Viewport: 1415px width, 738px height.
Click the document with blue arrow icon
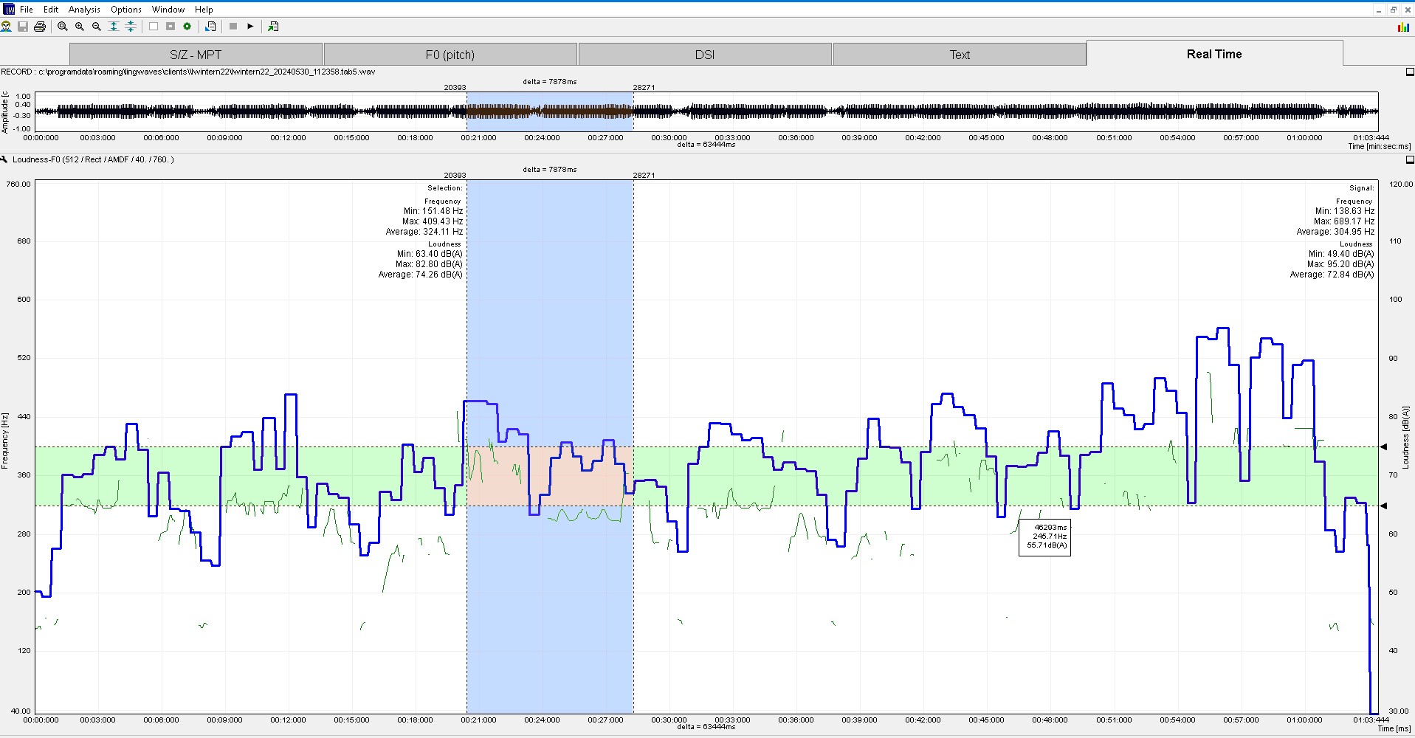pyautogui.click(x=210, y=27)
